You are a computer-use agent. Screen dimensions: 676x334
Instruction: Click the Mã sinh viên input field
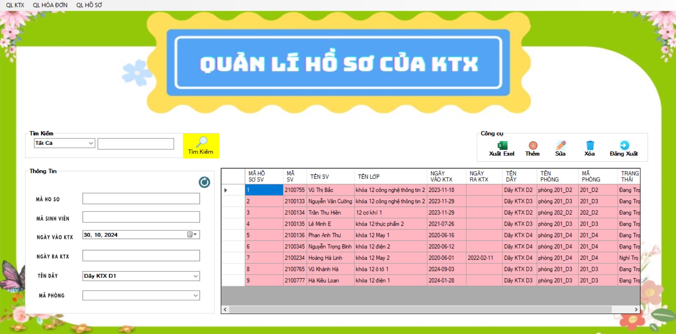pos(141,217)
